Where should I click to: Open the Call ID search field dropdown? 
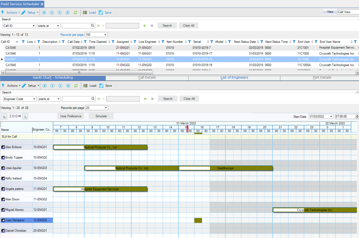tap(34, 26)
